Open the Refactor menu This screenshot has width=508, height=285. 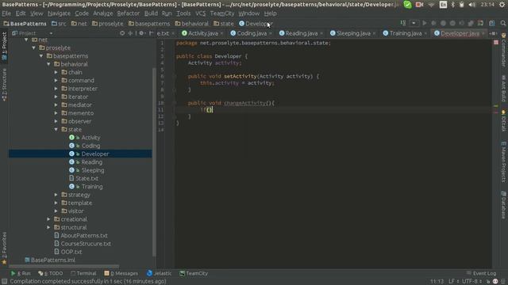tap(129, 13)
